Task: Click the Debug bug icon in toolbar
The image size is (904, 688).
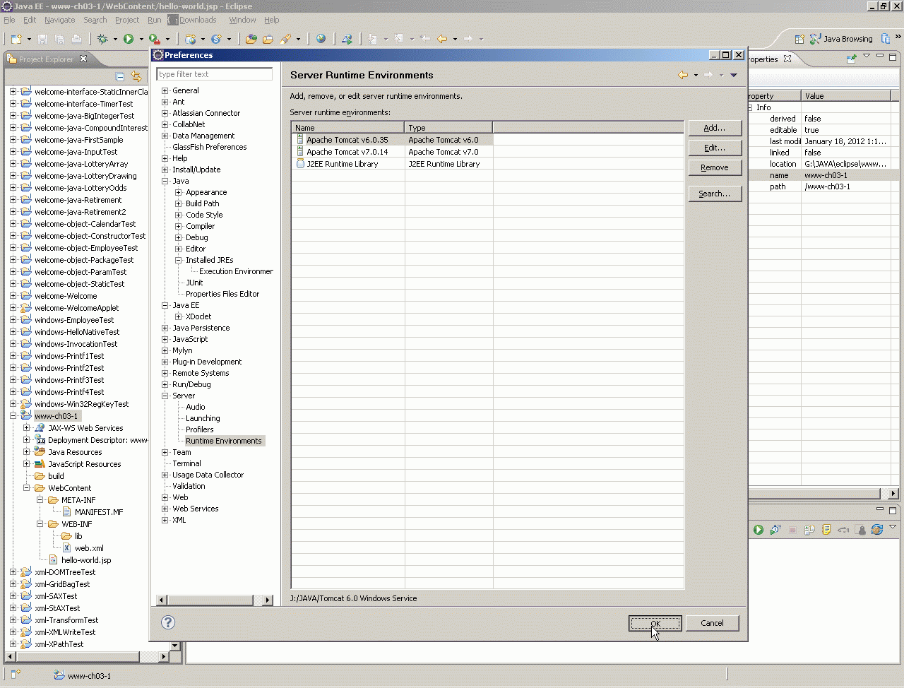Action: 103,39
